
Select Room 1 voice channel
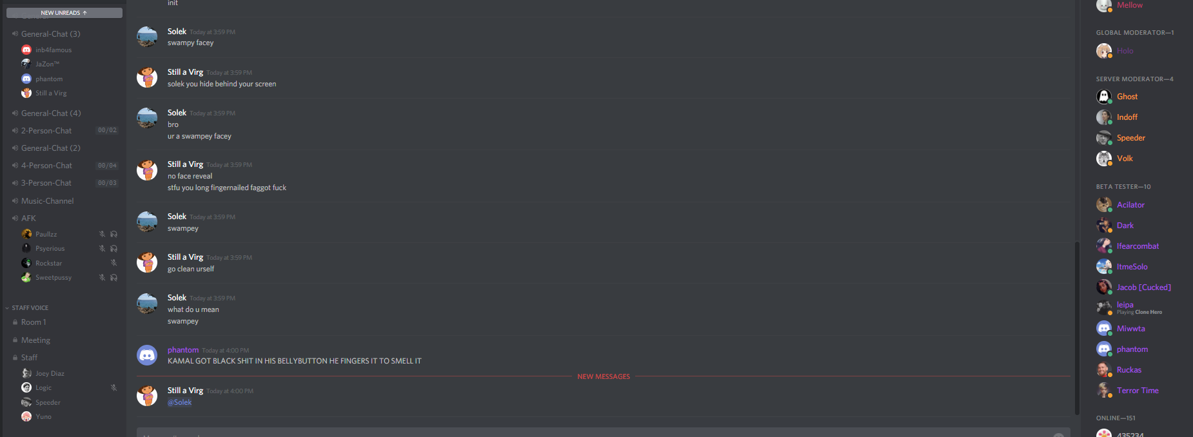tap(34, 322)
